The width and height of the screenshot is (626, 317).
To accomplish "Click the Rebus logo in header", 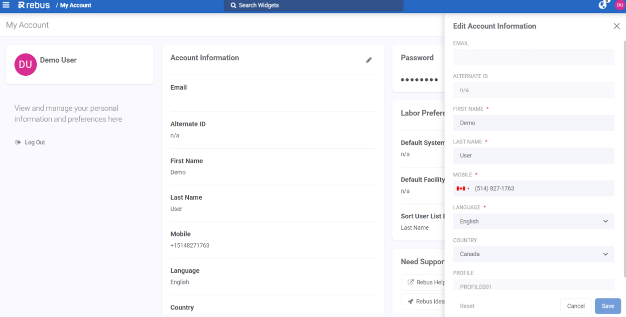I will pyautogui.click(x=34, y=5).
